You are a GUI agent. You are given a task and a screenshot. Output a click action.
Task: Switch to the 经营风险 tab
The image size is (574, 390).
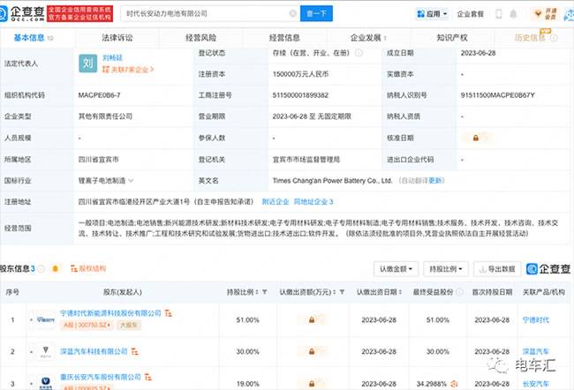click(200, 38)
